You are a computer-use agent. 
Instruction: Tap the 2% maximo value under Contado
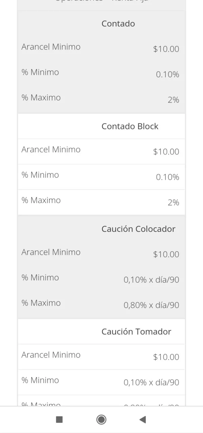pyautogui.click(x=173, y=100)
